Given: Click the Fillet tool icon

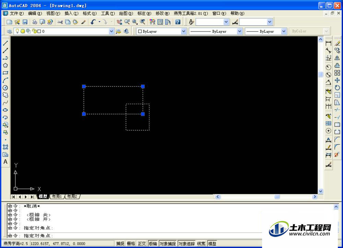Looking at the screenshot, I should [x=337, y=147].
